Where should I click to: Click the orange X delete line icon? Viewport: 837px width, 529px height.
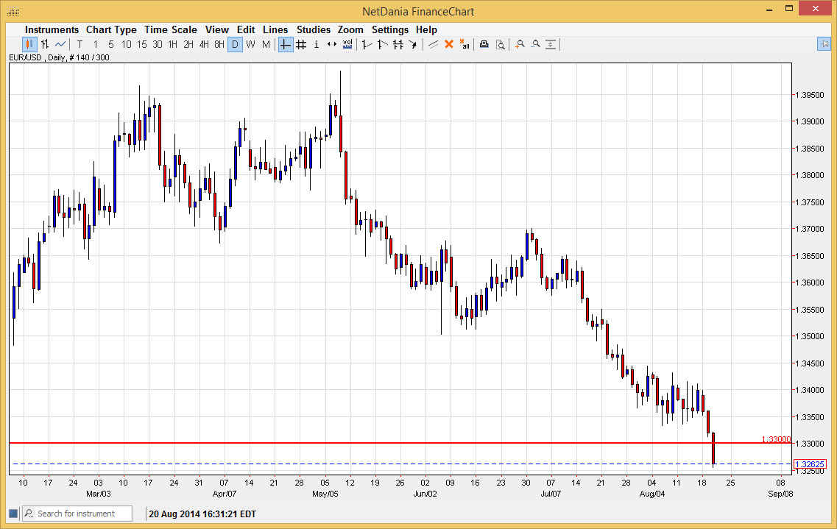coord(448,44)
